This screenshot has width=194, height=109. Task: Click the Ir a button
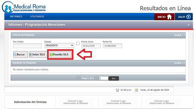click(x=114, y=79)
